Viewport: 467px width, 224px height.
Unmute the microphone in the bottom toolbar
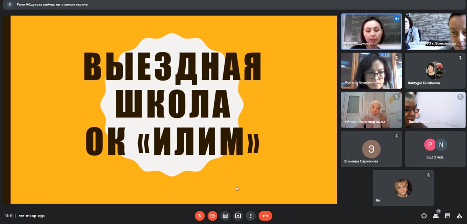point(200,216)
